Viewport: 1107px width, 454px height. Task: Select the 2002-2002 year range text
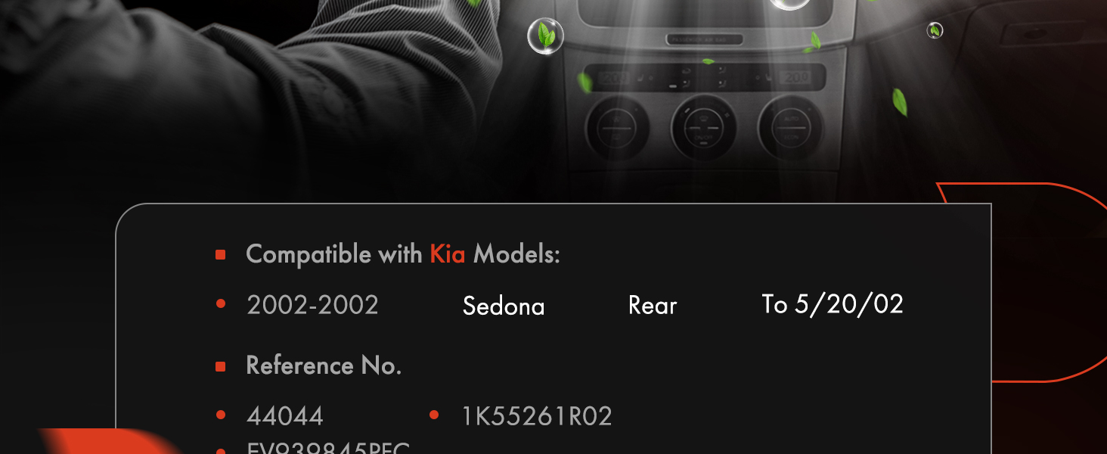tap(312, 305)
